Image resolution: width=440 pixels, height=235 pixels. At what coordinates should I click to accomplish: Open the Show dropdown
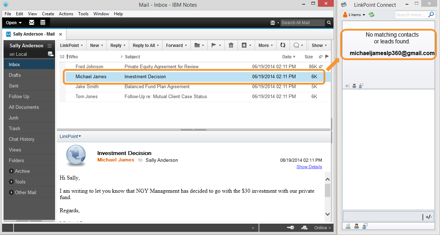(x=319, y=45)
